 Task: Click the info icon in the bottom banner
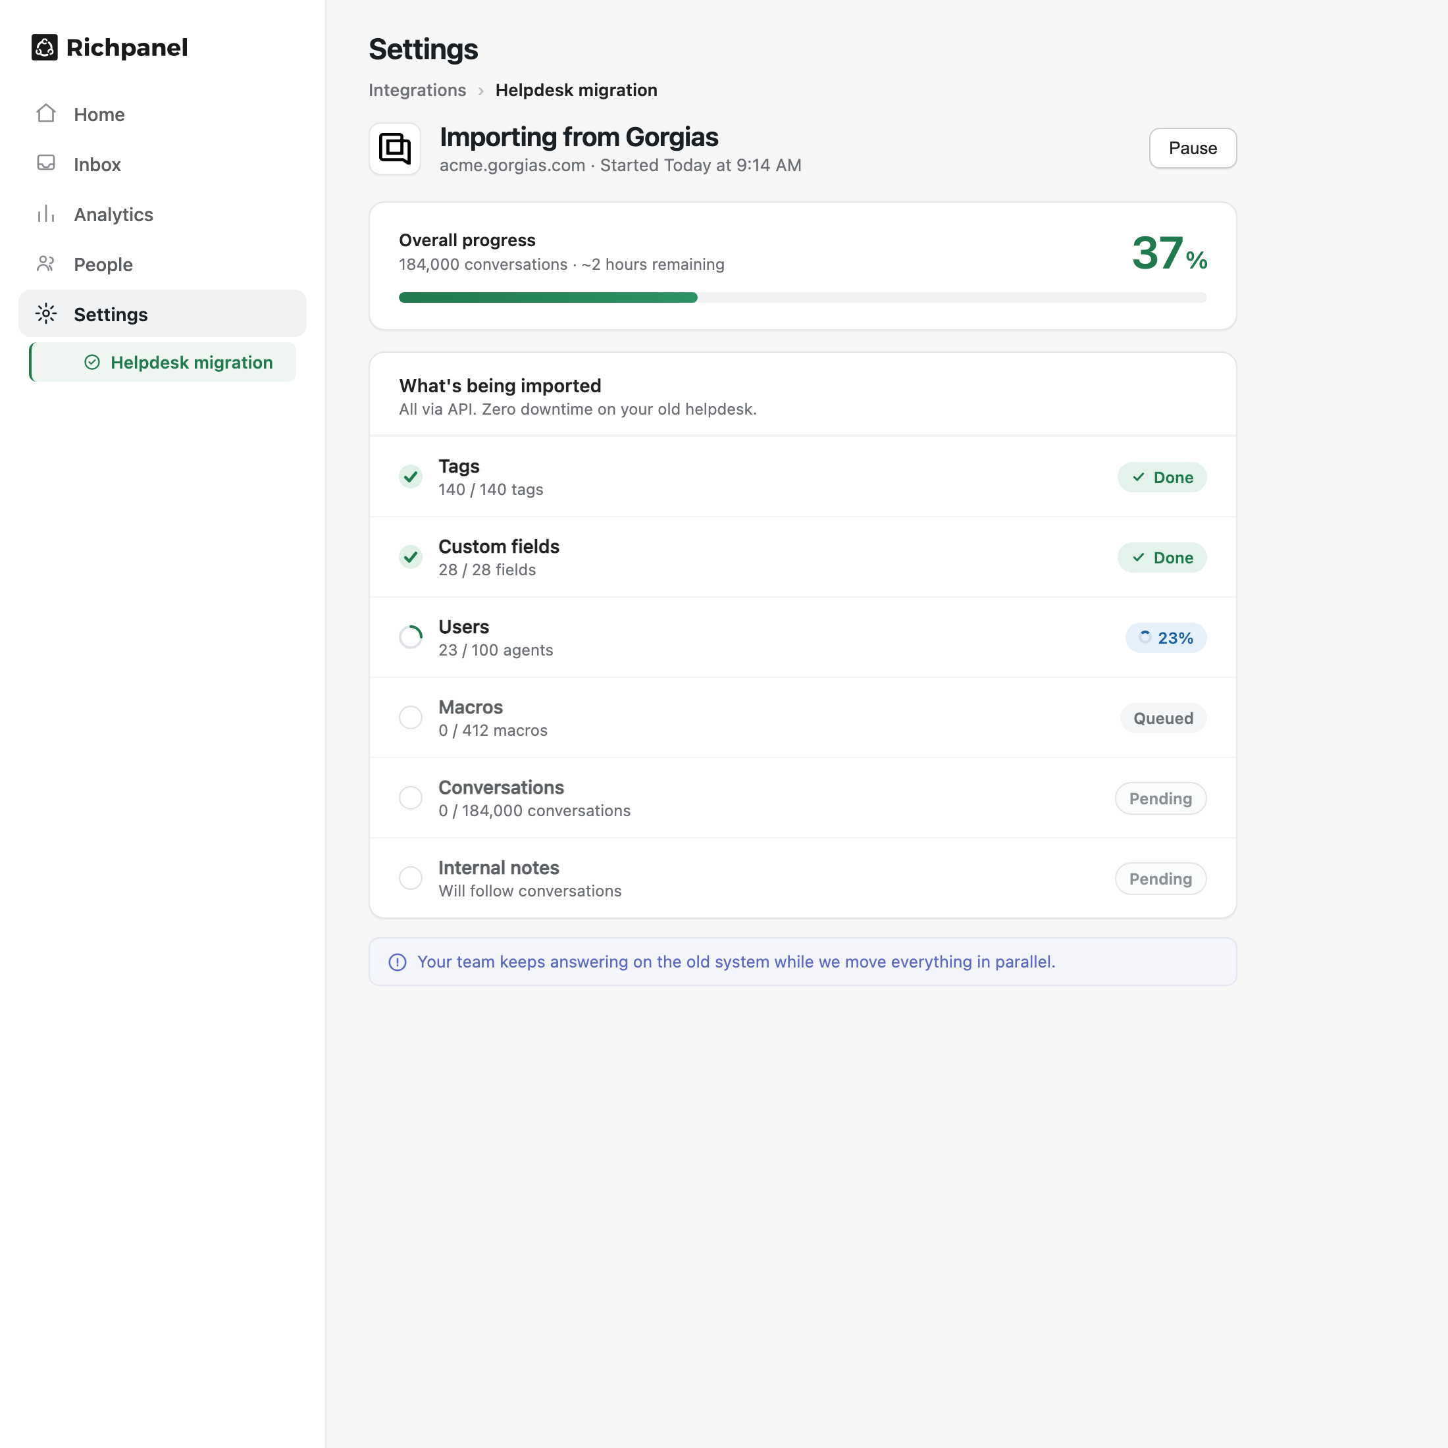coord(398,962)
